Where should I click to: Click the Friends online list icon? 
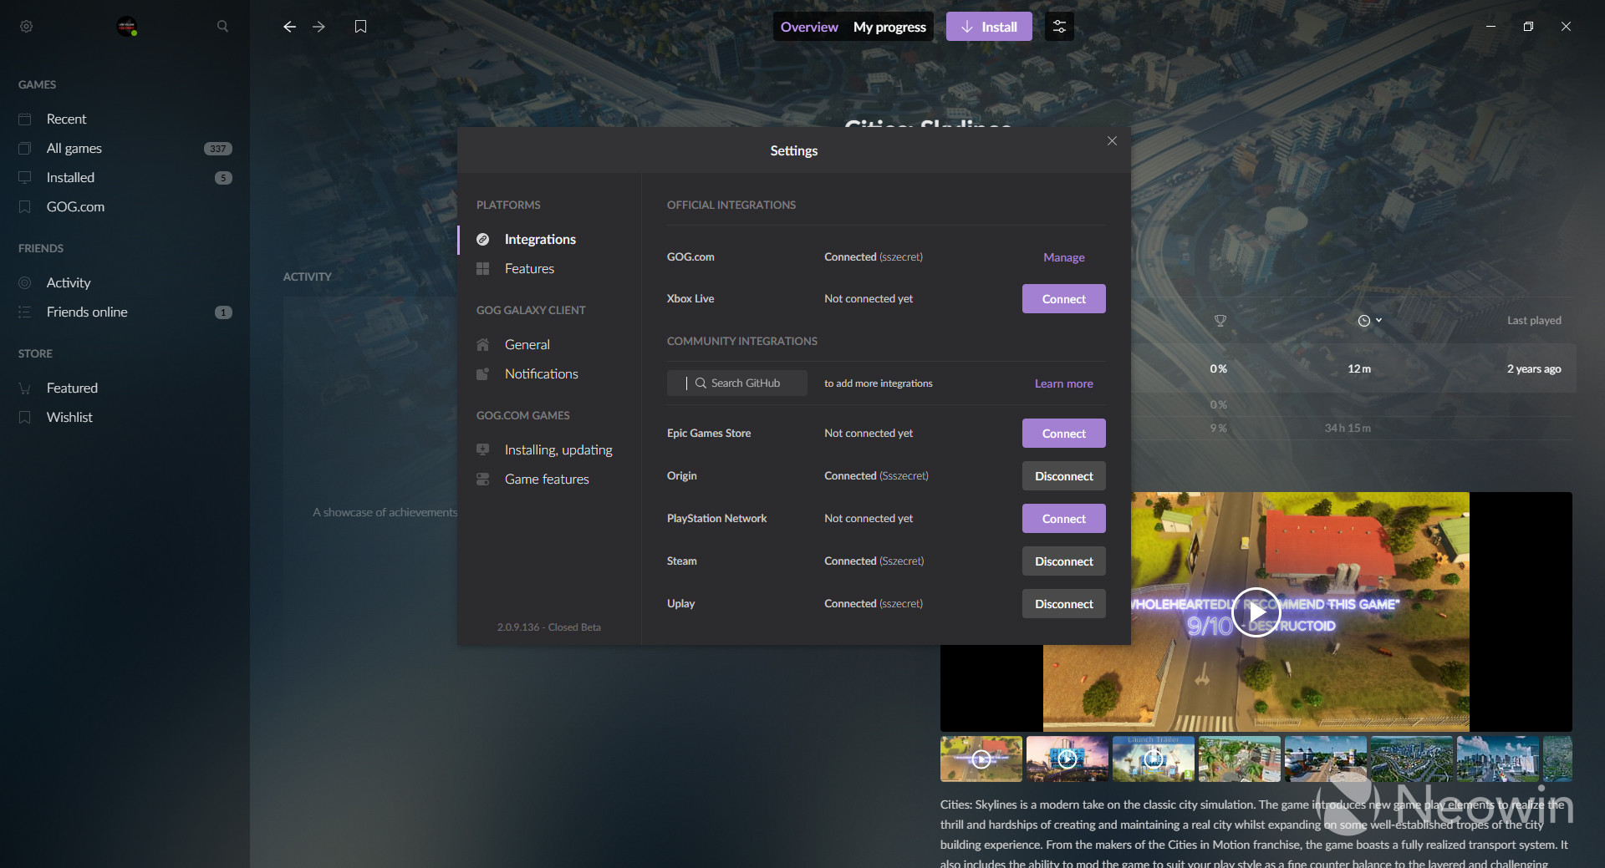(x=25, y=312)
